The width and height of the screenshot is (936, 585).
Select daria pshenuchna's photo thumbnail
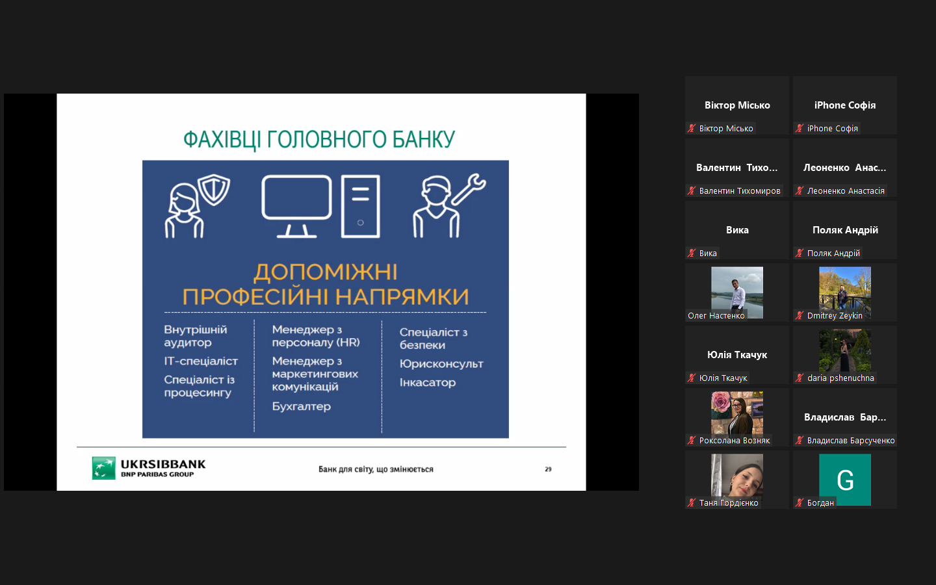[x=844, y=351]
